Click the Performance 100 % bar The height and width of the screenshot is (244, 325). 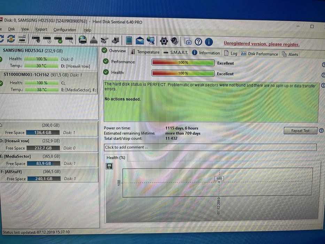(x=183, y=62)
